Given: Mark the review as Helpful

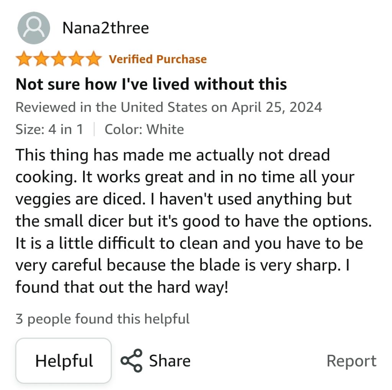Looking at the screenshot, I should click(x=64, y=361).
